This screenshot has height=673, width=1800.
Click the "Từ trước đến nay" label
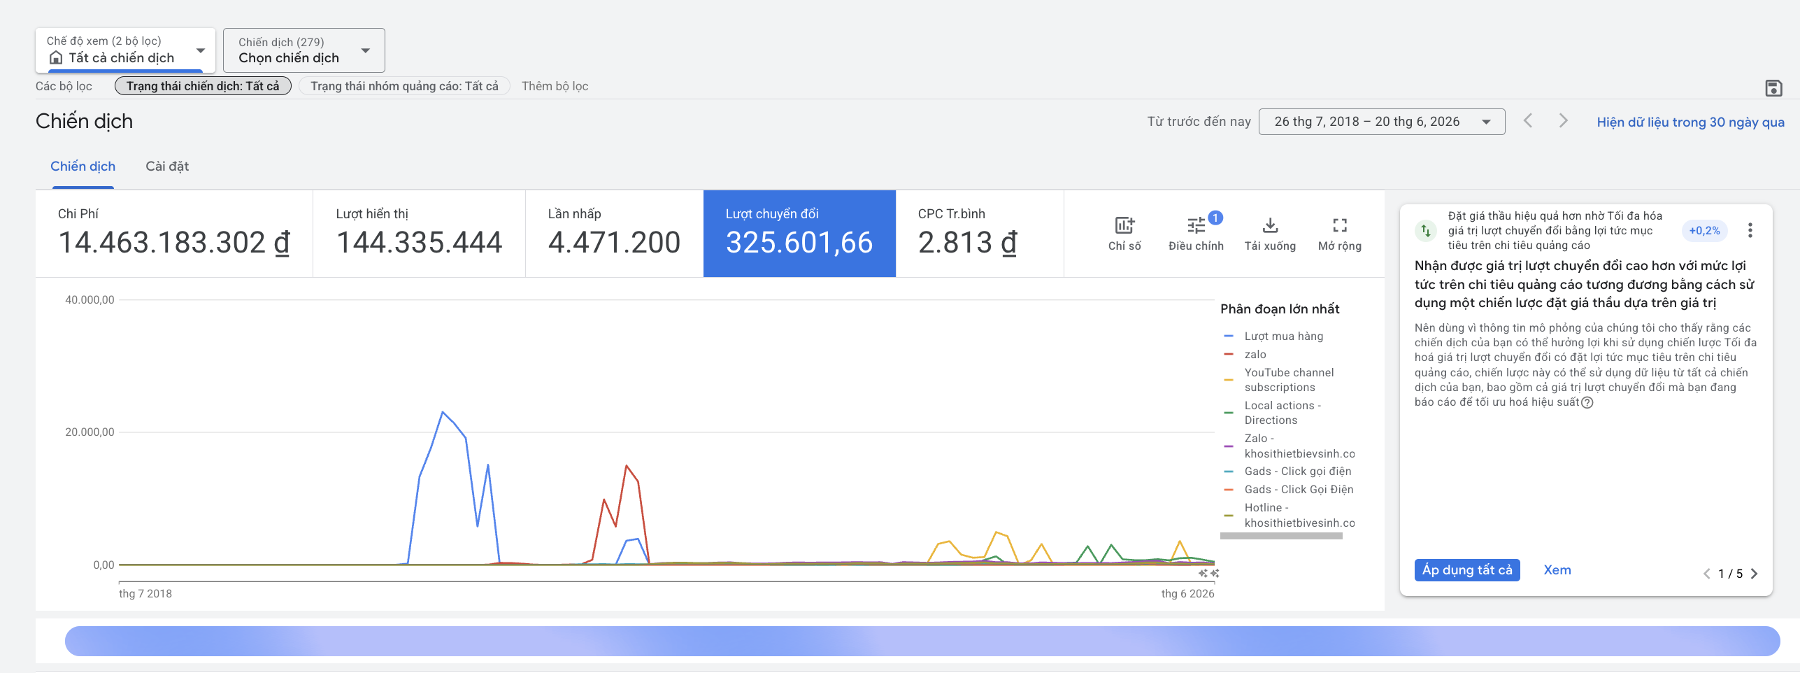point(1199,122)
